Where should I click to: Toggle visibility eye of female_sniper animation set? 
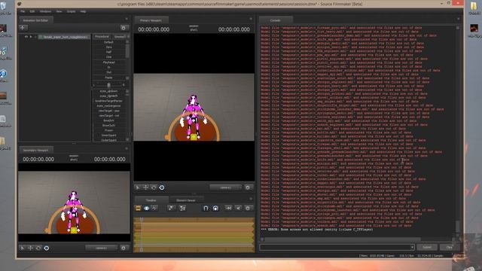tap(26, 37)
